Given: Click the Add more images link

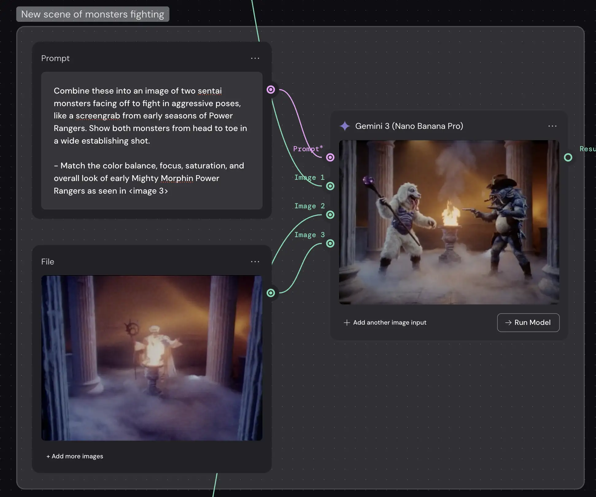Looking at the screenshot, I should click(75, 456).
